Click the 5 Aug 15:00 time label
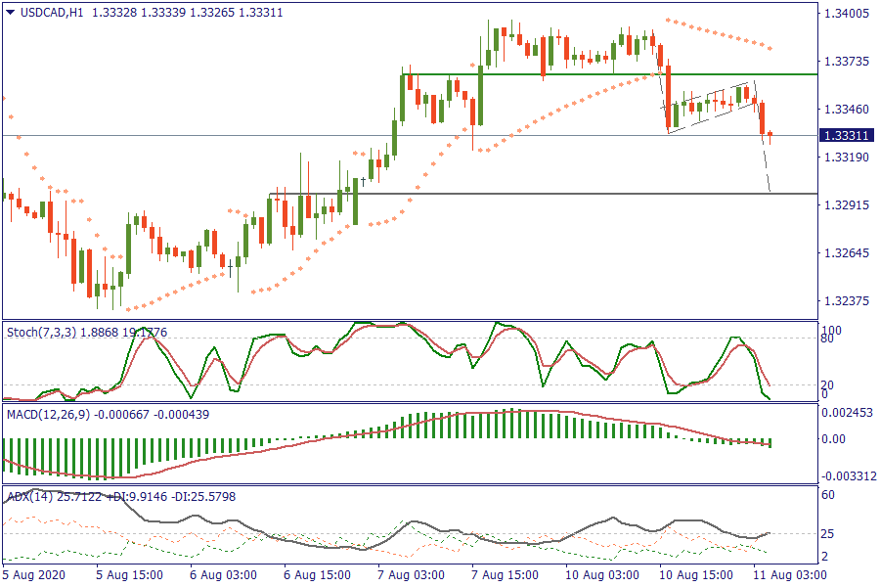 (x=130, y=575)
